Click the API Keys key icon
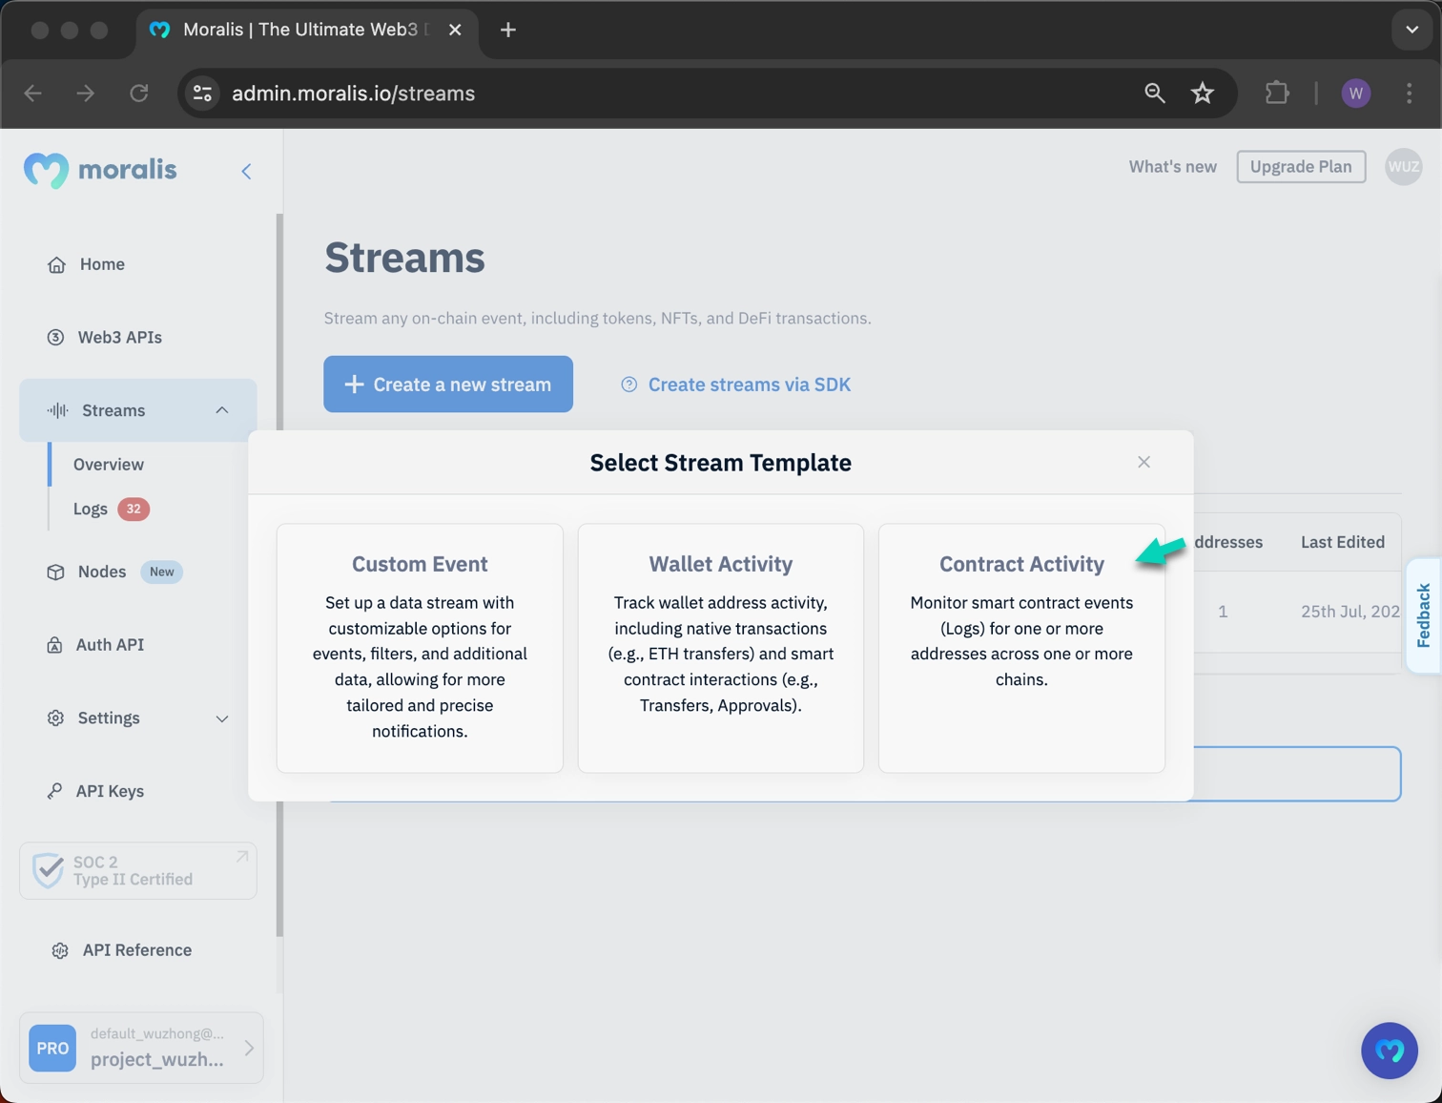The image size is (1442, 1103). pyautogui.click(x=54, y=791)
